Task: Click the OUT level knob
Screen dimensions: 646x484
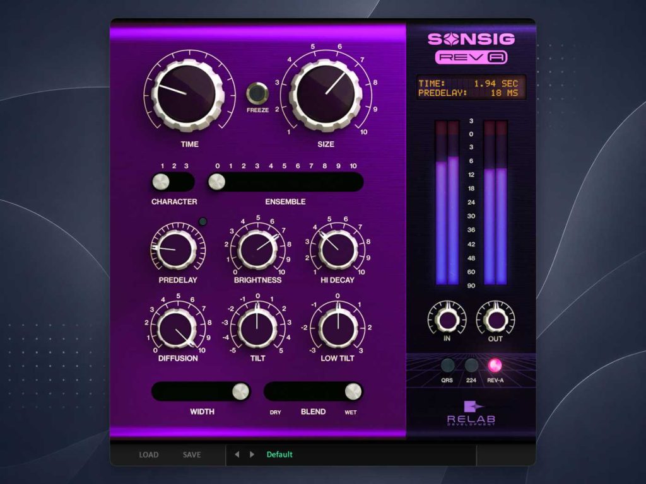Action: pos(496,318)
